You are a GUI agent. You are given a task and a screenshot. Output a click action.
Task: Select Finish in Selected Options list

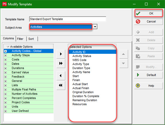tap(93, 80)
